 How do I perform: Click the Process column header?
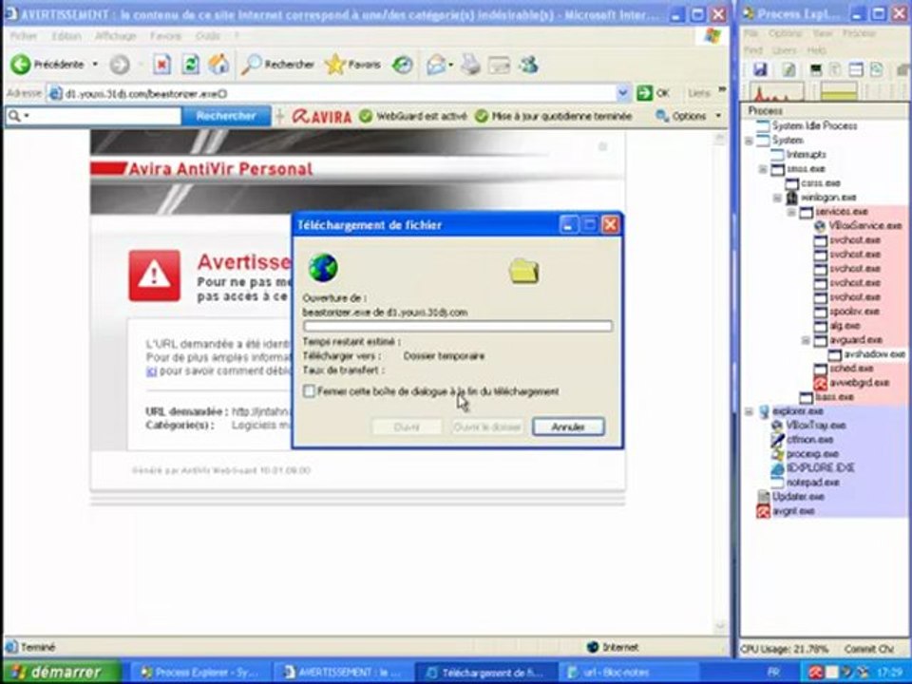825,110
